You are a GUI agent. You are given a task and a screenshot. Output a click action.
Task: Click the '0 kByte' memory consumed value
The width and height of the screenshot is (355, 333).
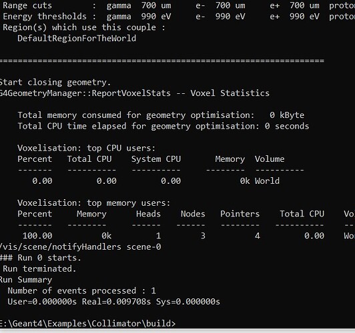(287, 115)
